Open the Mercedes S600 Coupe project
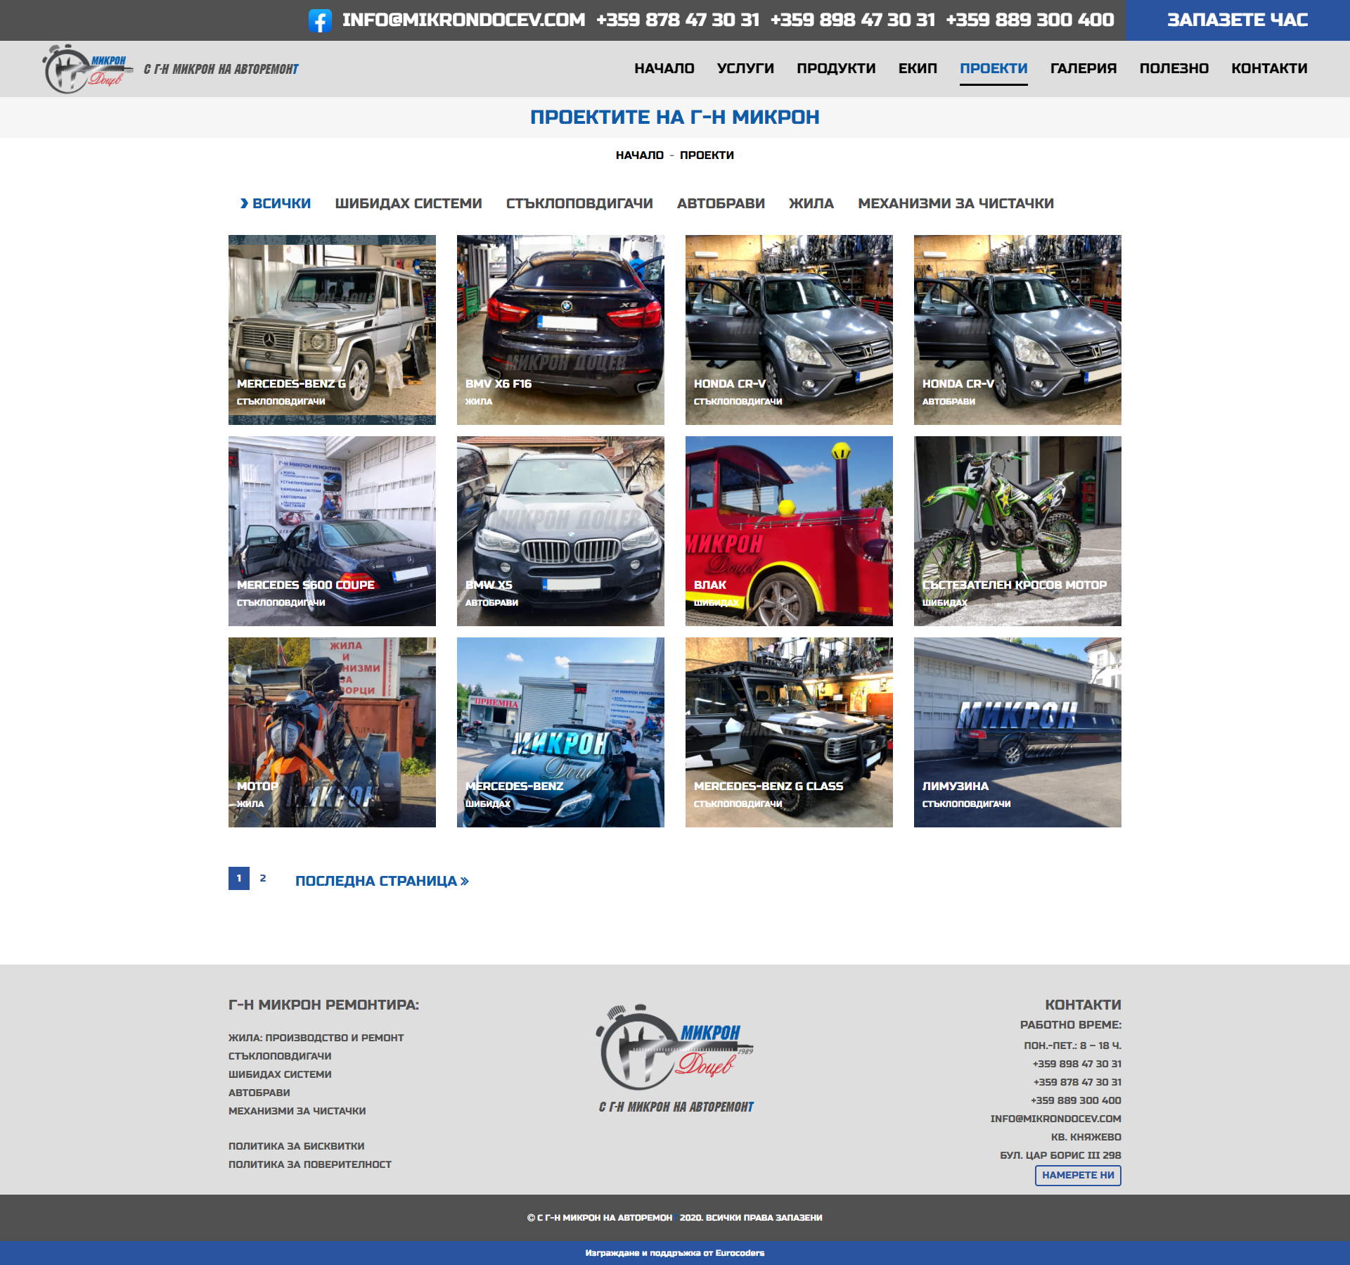 332,531
